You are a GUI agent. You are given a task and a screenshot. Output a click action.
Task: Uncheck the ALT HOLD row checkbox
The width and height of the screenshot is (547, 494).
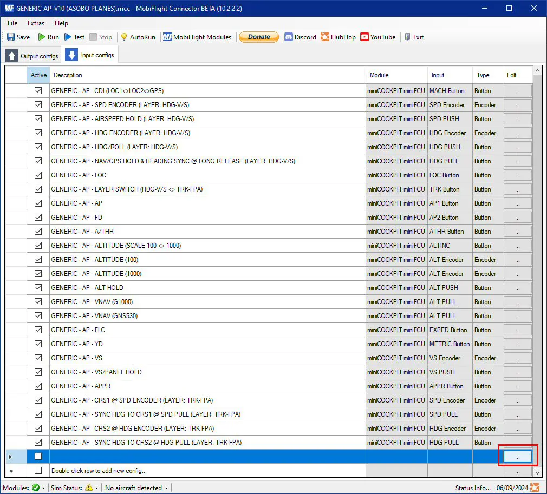coord(38,288)
